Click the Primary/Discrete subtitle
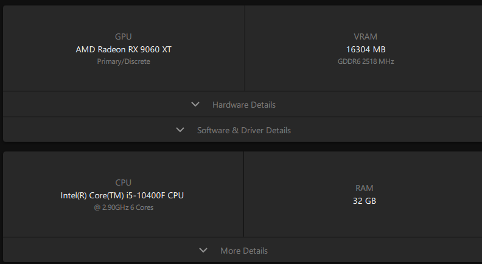 tap(124, 61)
